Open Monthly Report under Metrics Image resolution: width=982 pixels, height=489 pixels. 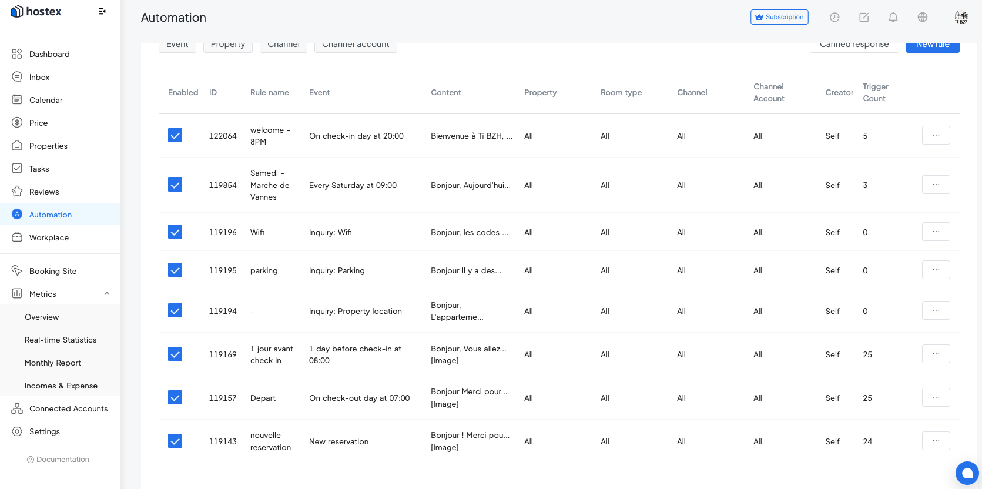tap(53, 363)
